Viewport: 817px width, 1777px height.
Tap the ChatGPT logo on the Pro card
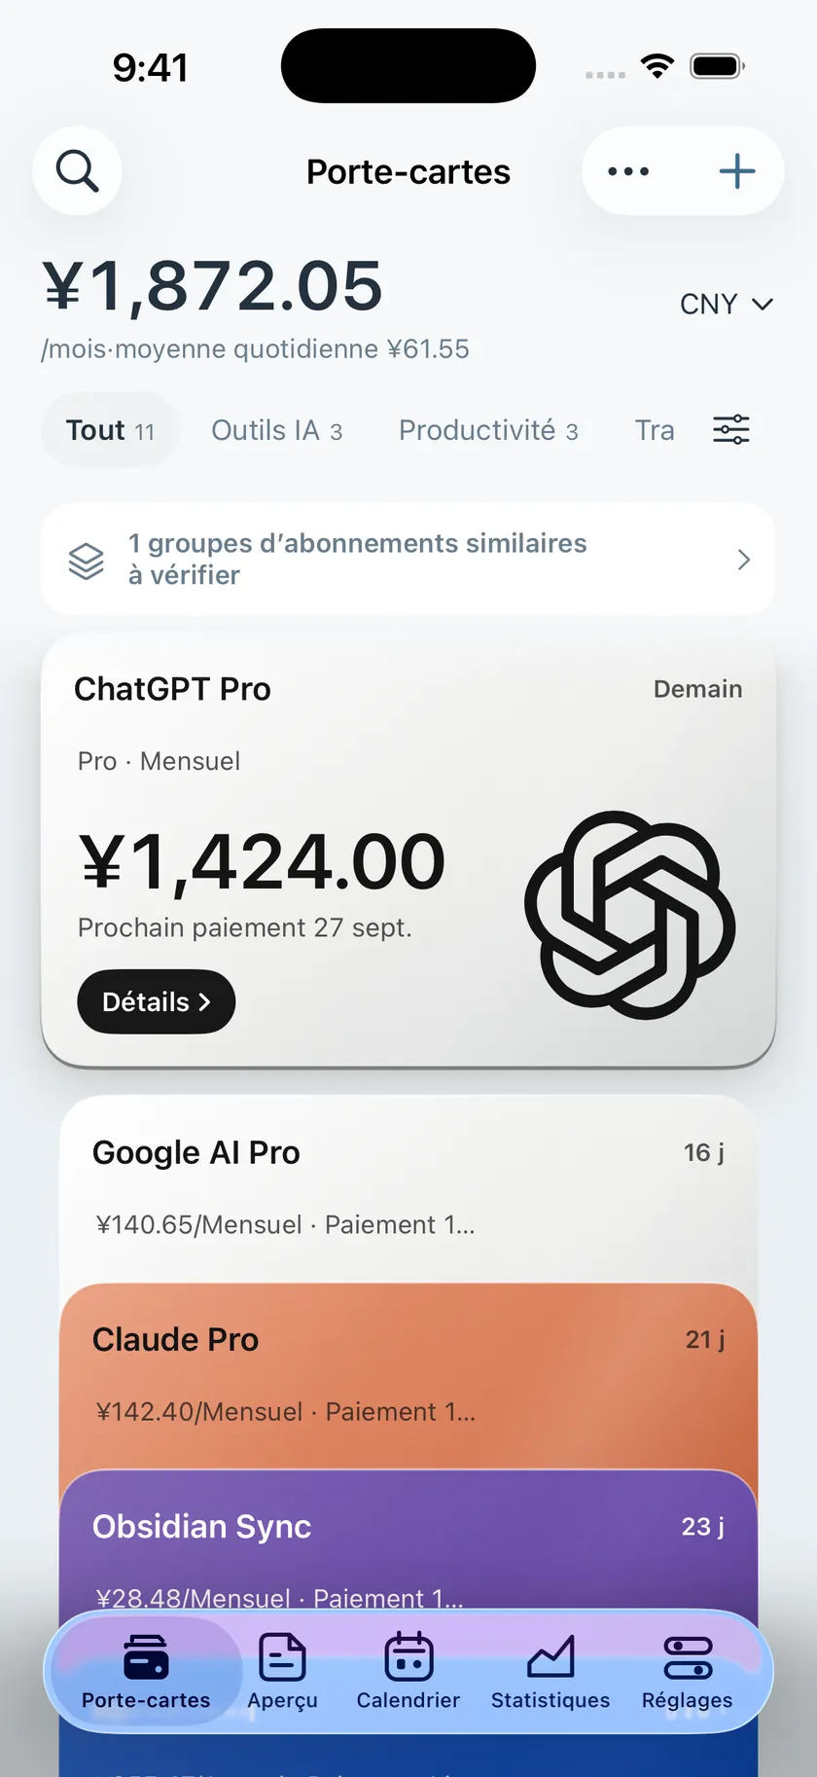click(x=630, y=915)
